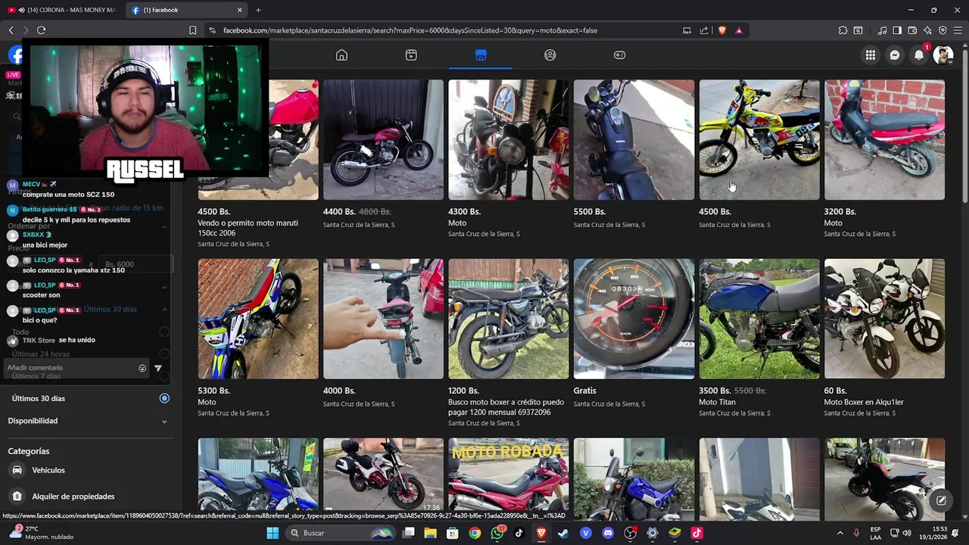Open the Brave hamburger menu

point(958,30)
